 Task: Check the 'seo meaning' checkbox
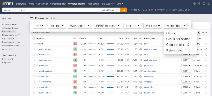click(x=34, y=82)
